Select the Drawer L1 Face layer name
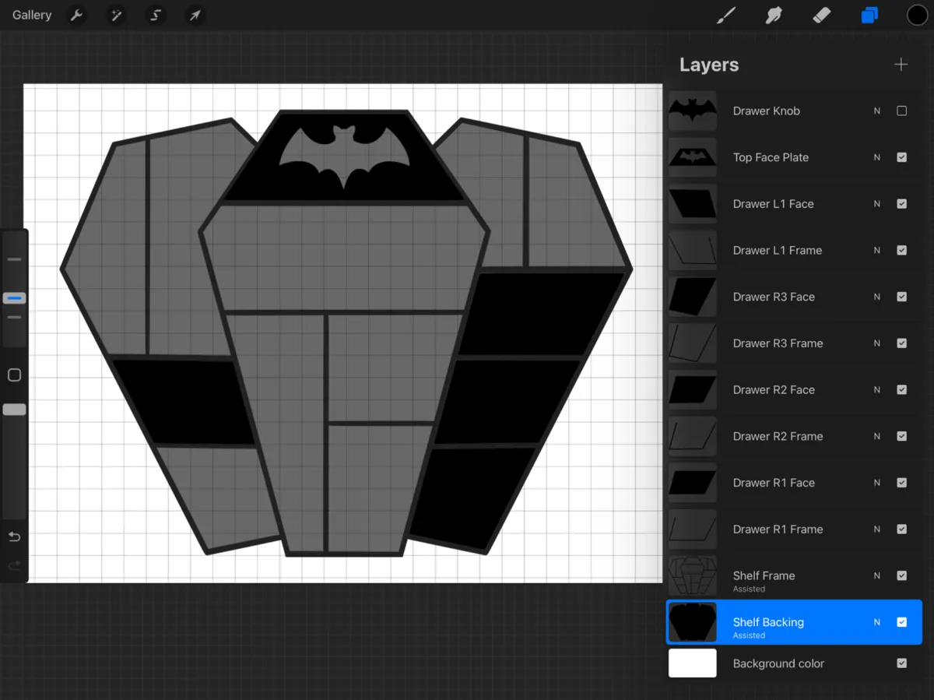The width and height of the screenshot is (934, 700). (x=773, y=204)
